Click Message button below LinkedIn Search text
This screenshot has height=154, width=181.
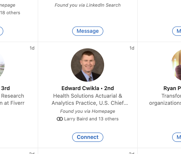coord(87,31)
